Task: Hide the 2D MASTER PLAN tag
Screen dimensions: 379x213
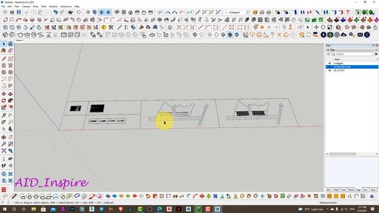Action: [x=329, y=67]
